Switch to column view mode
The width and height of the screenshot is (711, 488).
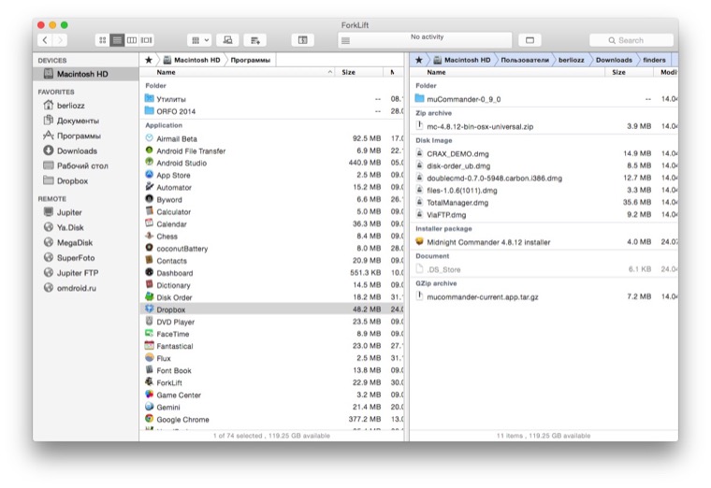pyautogui.click(x=132, y=40)
